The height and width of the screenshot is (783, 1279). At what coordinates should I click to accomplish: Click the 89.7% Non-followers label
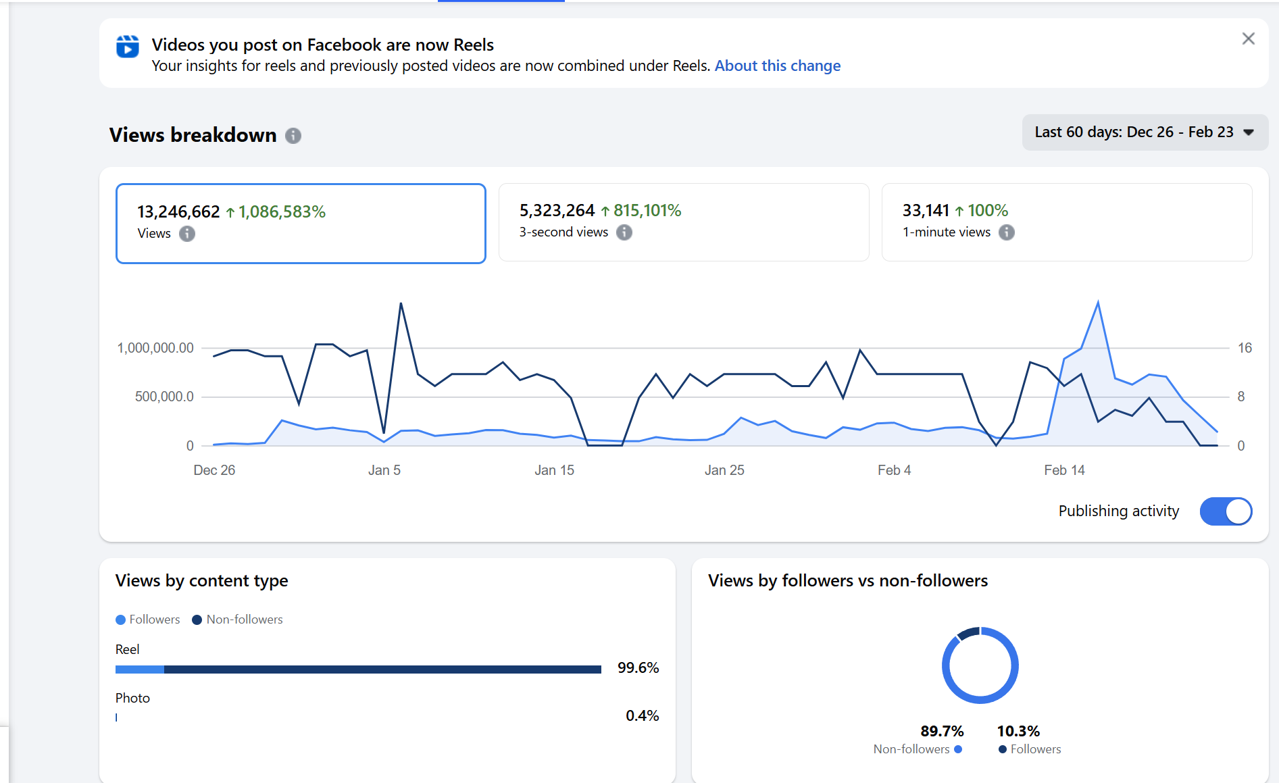coord(942,731)
